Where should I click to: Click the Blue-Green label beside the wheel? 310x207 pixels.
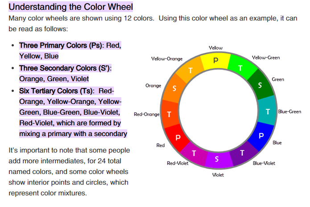coord(289,112)
